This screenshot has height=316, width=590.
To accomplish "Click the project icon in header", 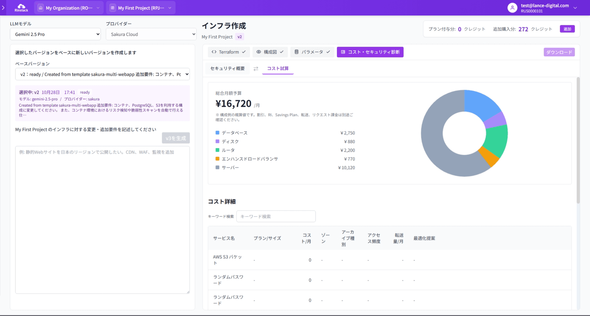I will 113,8.
